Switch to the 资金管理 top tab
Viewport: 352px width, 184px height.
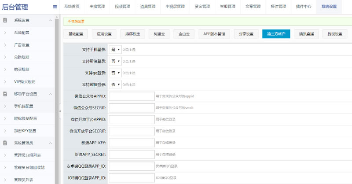coord(202,7)
